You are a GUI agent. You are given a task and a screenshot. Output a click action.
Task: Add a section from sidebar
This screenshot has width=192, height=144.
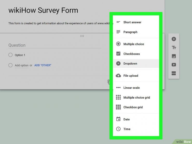coord(174,73)
